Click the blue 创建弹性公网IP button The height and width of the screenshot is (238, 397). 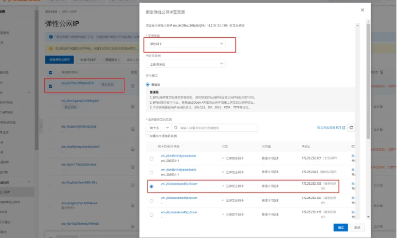[x=60, y=60]
